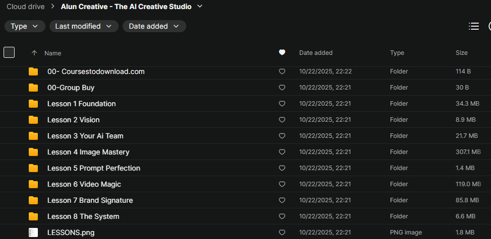Viewport: 491px width, 239px height.
Task: Favorite the Lesson 1 Foundation folder
Action: [282, 104]
